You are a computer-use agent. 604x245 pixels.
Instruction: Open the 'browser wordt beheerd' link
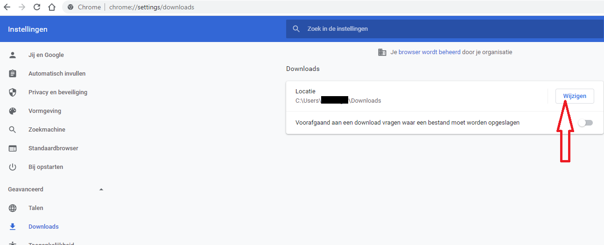429,52
